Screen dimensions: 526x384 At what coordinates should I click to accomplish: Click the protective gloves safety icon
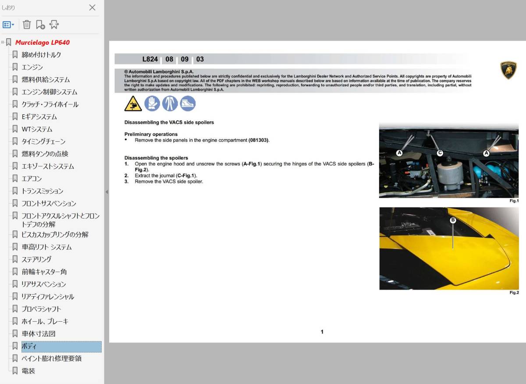click(x=152, y=104)
